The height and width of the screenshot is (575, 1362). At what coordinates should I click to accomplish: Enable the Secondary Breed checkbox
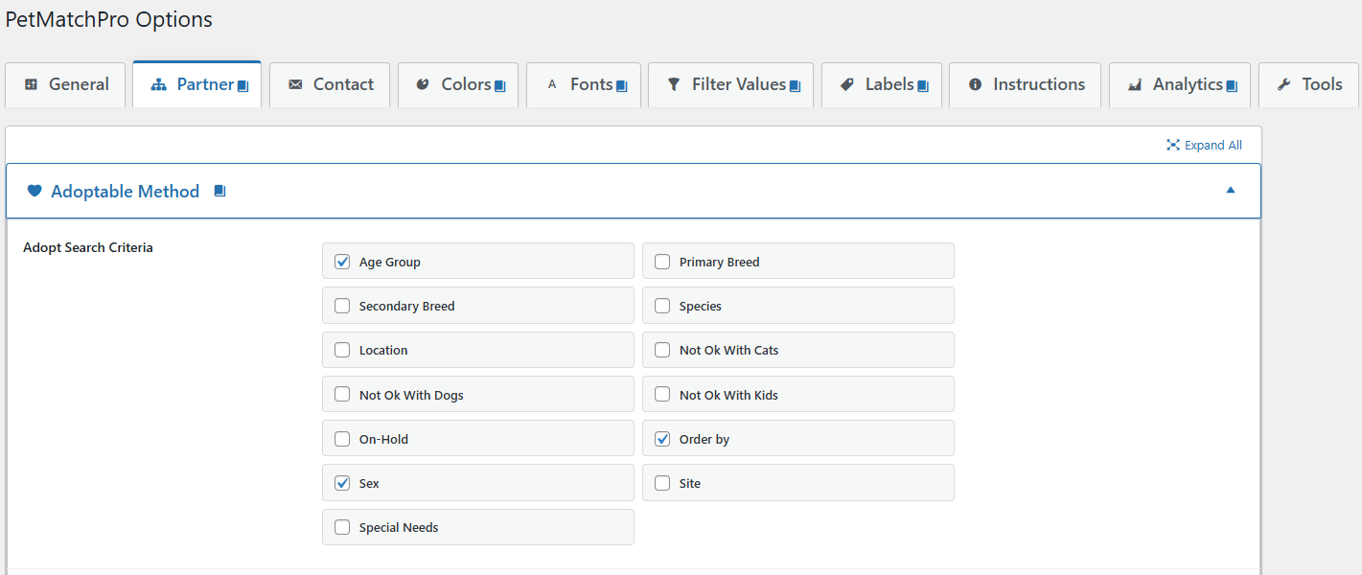coord(342,306)
